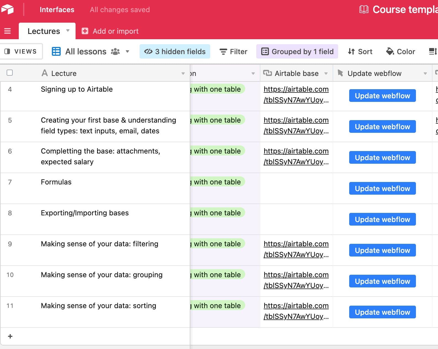Click Update webflow for filtering row
This screenshot has width=438, height=349.
[x=382, y=250]
